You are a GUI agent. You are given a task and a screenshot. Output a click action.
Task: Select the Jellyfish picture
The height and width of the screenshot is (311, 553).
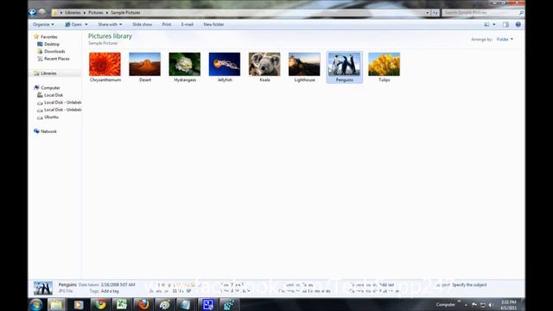(x=225, y=67)
